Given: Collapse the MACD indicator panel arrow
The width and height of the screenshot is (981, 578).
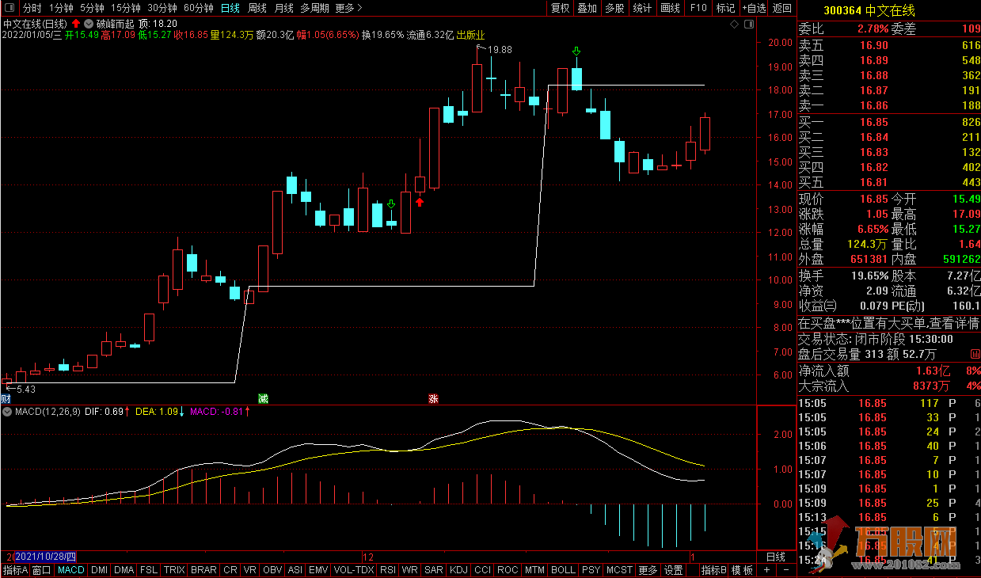Looking at the screenshot, I should coord(8,412).
